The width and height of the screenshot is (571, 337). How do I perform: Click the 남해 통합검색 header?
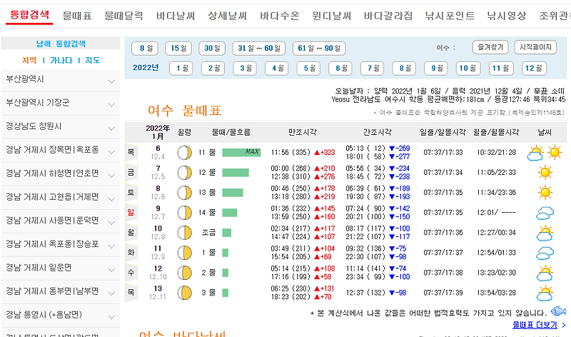(x=61, y=44)
